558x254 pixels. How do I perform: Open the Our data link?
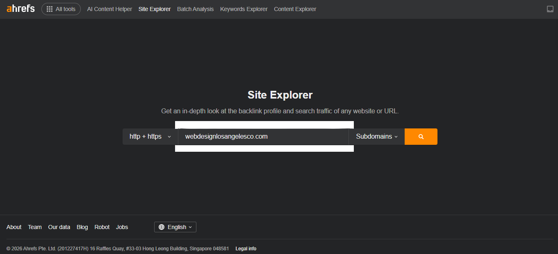(x=59, y=227)
